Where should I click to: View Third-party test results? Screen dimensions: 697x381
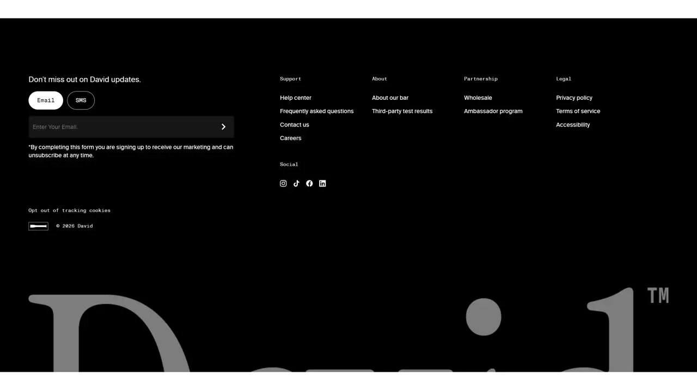click(x=402, y=111)
